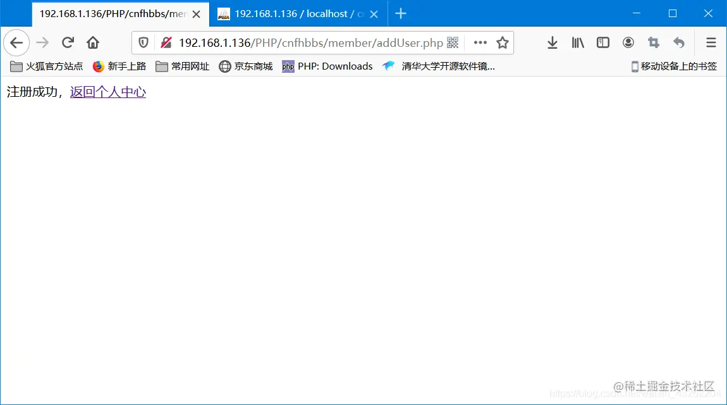Open the 新手上路 bookmark
Screen dimensions: 727x405
pos(119,66)
